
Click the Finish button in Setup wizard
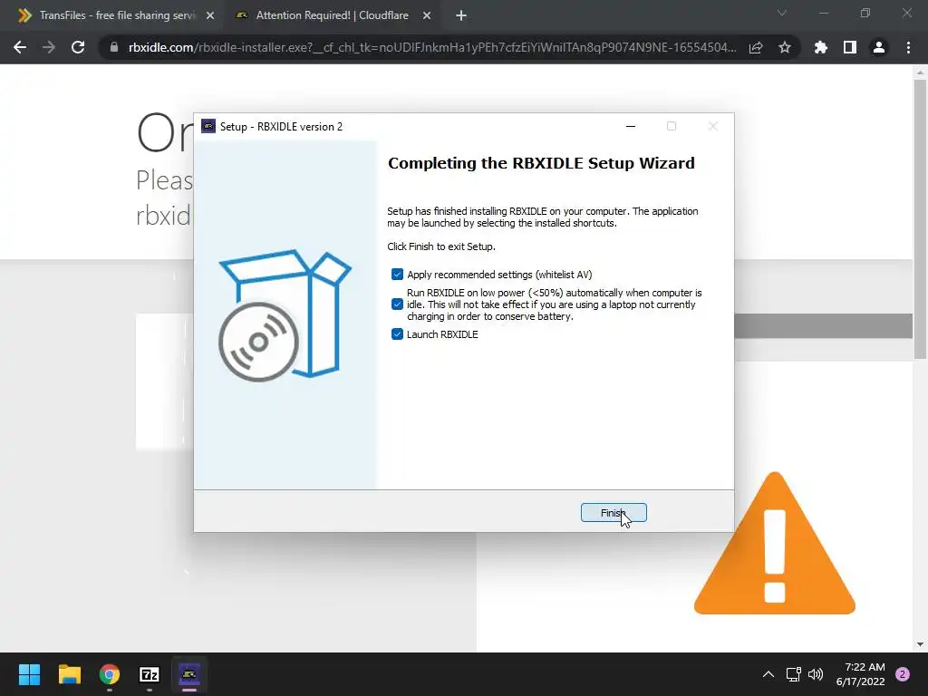click(614, 513)
